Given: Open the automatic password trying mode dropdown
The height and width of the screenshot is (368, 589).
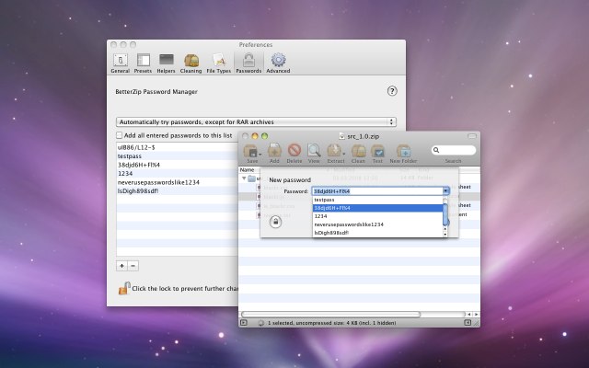Looking at the screenshot, I should pyautogui.click(x=256, y=121).
